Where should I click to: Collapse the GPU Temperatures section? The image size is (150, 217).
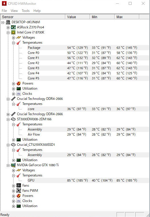(13, 176)
